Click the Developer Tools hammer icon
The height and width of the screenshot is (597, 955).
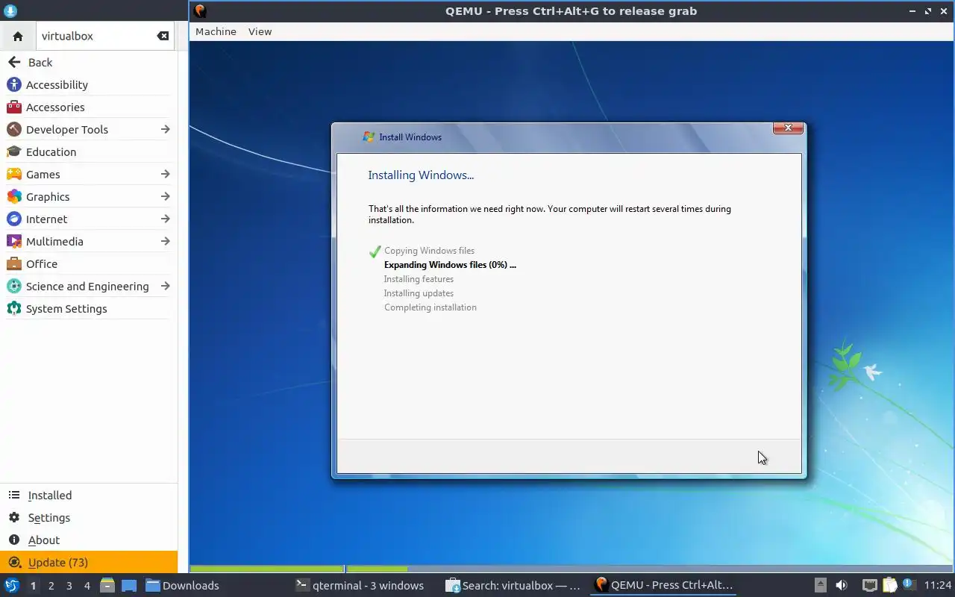click(x=13, y=130)
